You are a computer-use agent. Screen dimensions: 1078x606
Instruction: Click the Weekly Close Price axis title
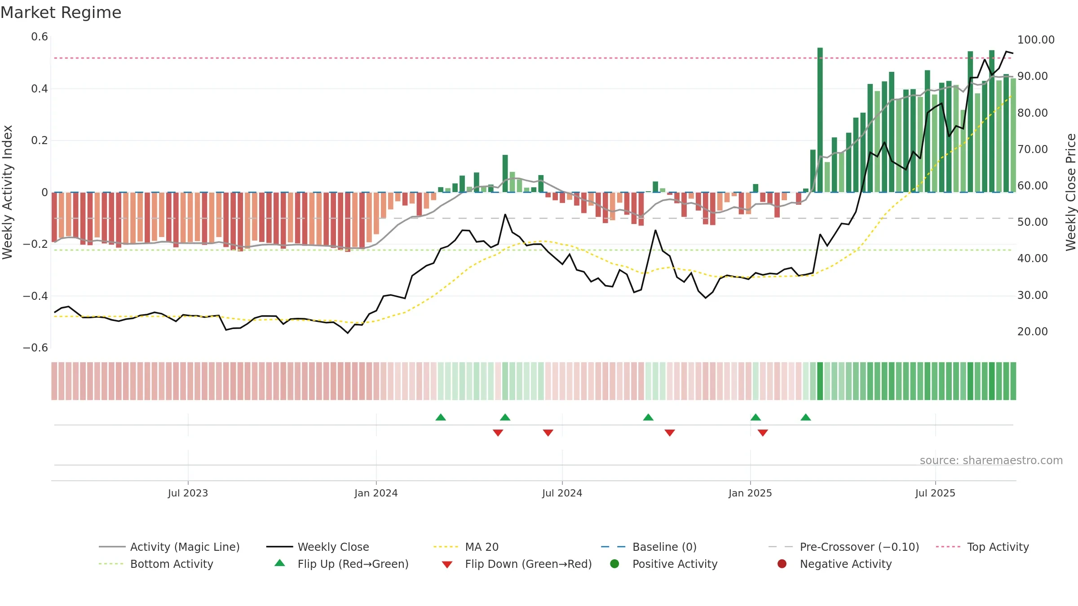(x=1071, y=192)
